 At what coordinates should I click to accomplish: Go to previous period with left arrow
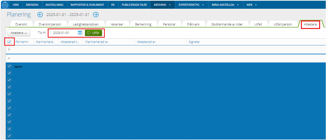[40, 15]
